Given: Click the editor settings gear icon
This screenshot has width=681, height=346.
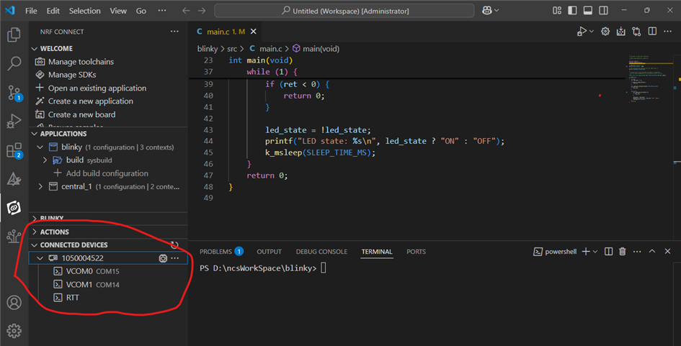Looking at the screenshot, I should tap(605, 31).
